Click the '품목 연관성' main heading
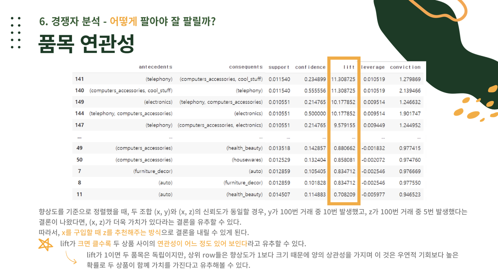This screenshot has height=280, width=498. [x=86, y=44]
